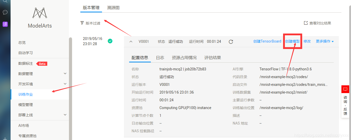
Task: Click the version filter funnel icon
Action: coord(82,23)
